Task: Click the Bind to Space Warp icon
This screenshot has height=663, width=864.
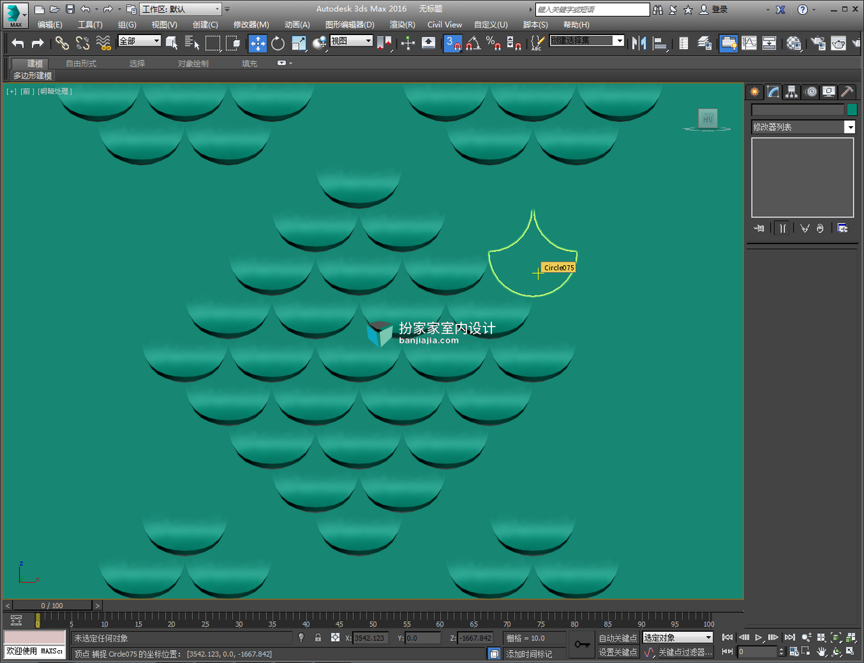Action: pos(103,43)
